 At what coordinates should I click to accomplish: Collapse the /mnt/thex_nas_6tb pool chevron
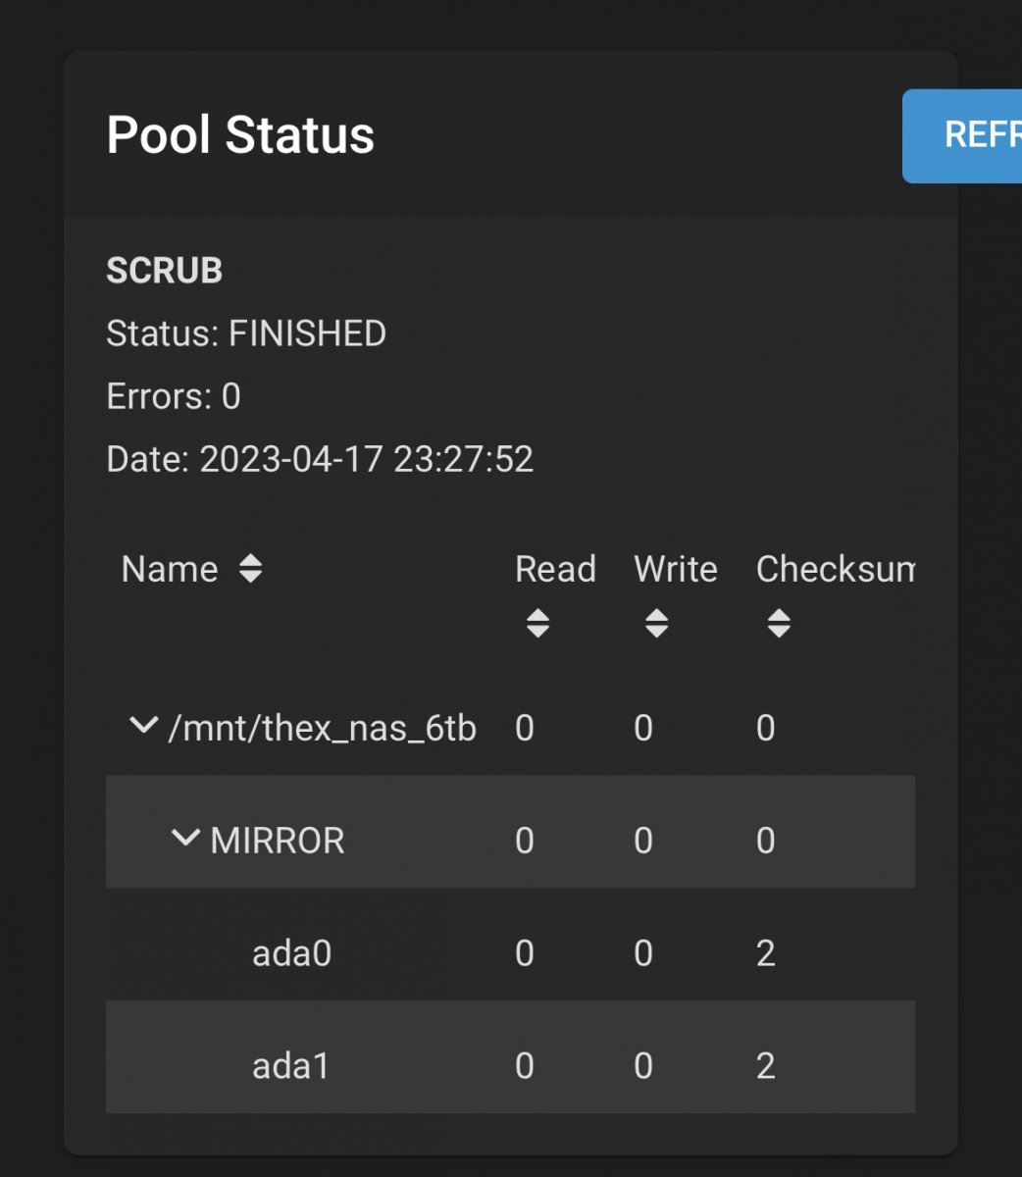(x=144, y=727)
